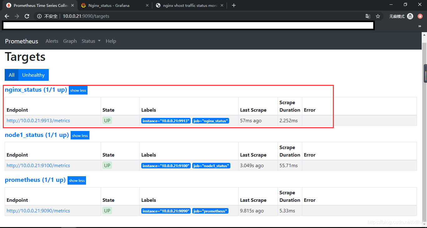Viewport: 427px width, 228px height.
Task: Click instance="10.0.0.21:9090" label badge
Action: 166,211
